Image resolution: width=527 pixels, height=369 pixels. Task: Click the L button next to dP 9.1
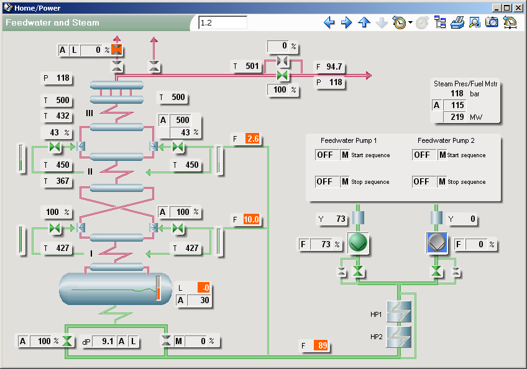[133, 341]
